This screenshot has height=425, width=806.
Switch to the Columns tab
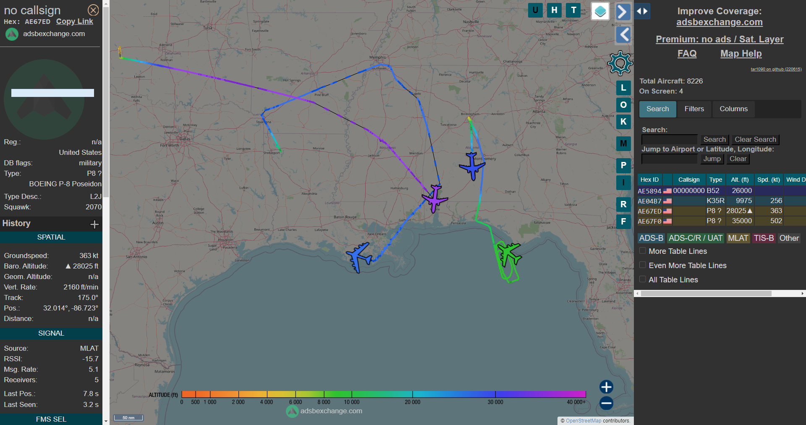733,109
